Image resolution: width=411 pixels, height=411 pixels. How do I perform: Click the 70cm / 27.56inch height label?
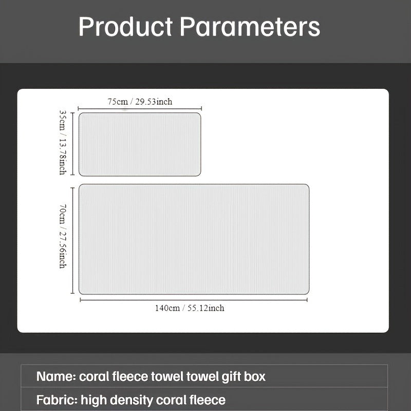63,236
